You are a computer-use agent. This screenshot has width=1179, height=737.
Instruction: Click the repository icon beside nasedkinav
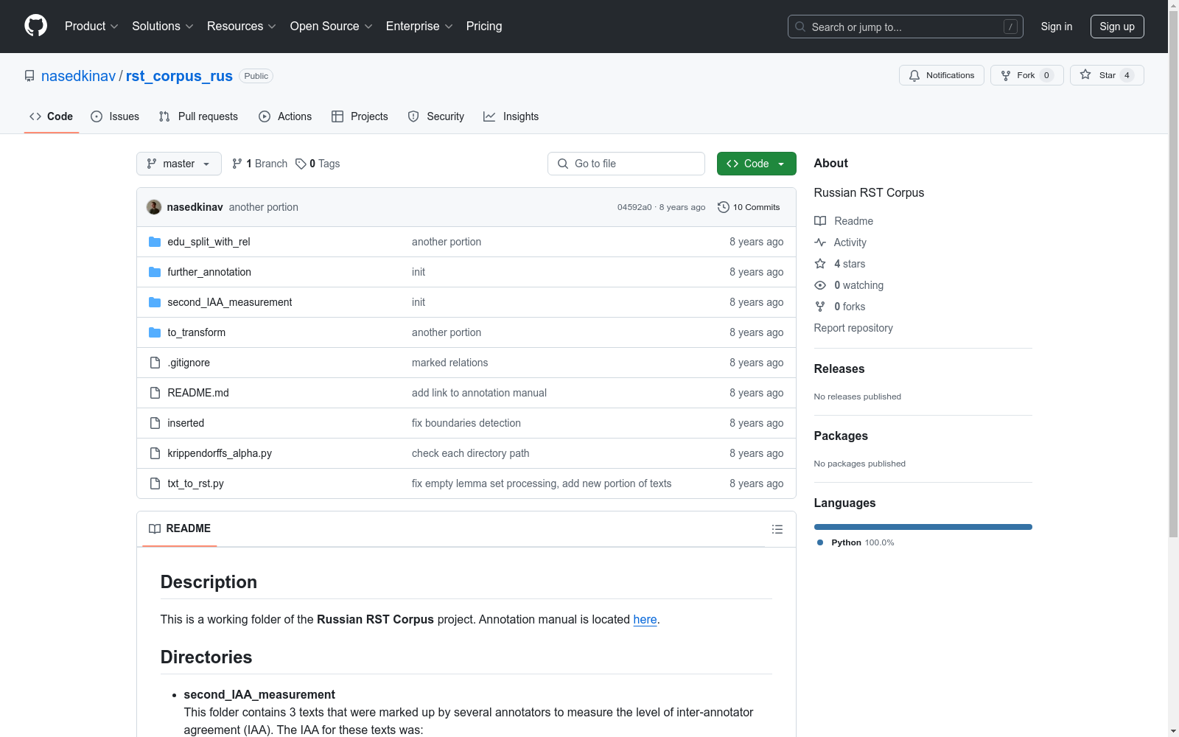coord(29,76)
